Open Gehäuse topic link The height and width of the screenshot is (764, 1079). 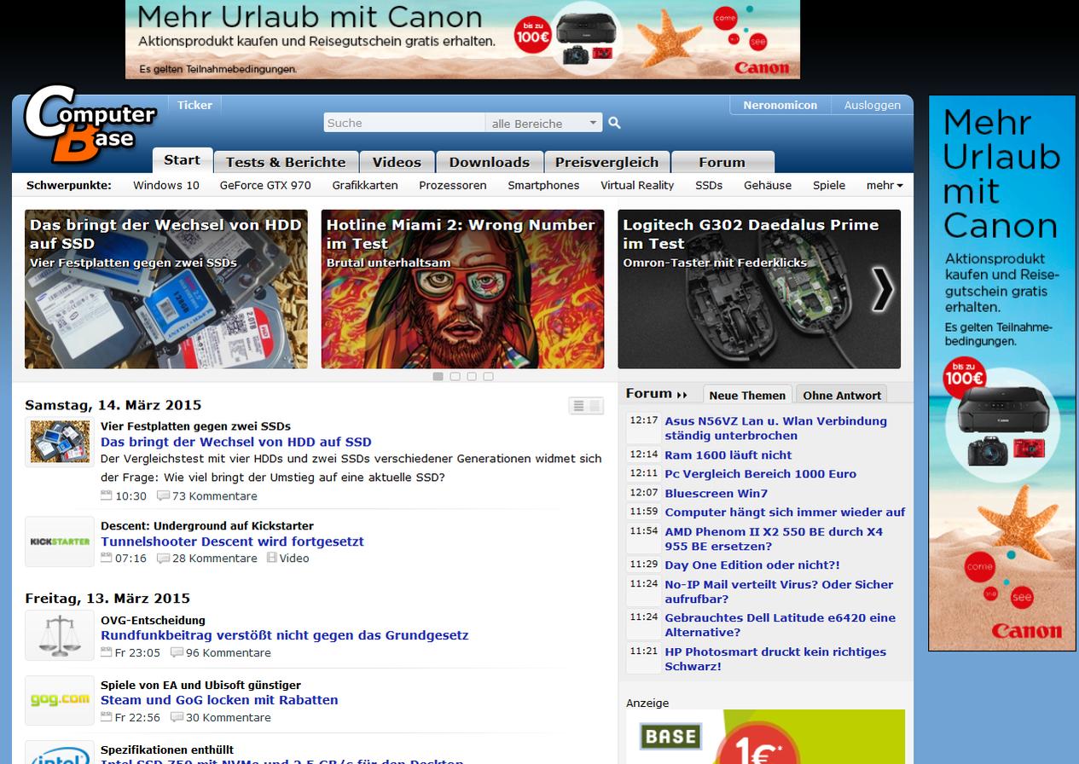(x=768, y=185)
